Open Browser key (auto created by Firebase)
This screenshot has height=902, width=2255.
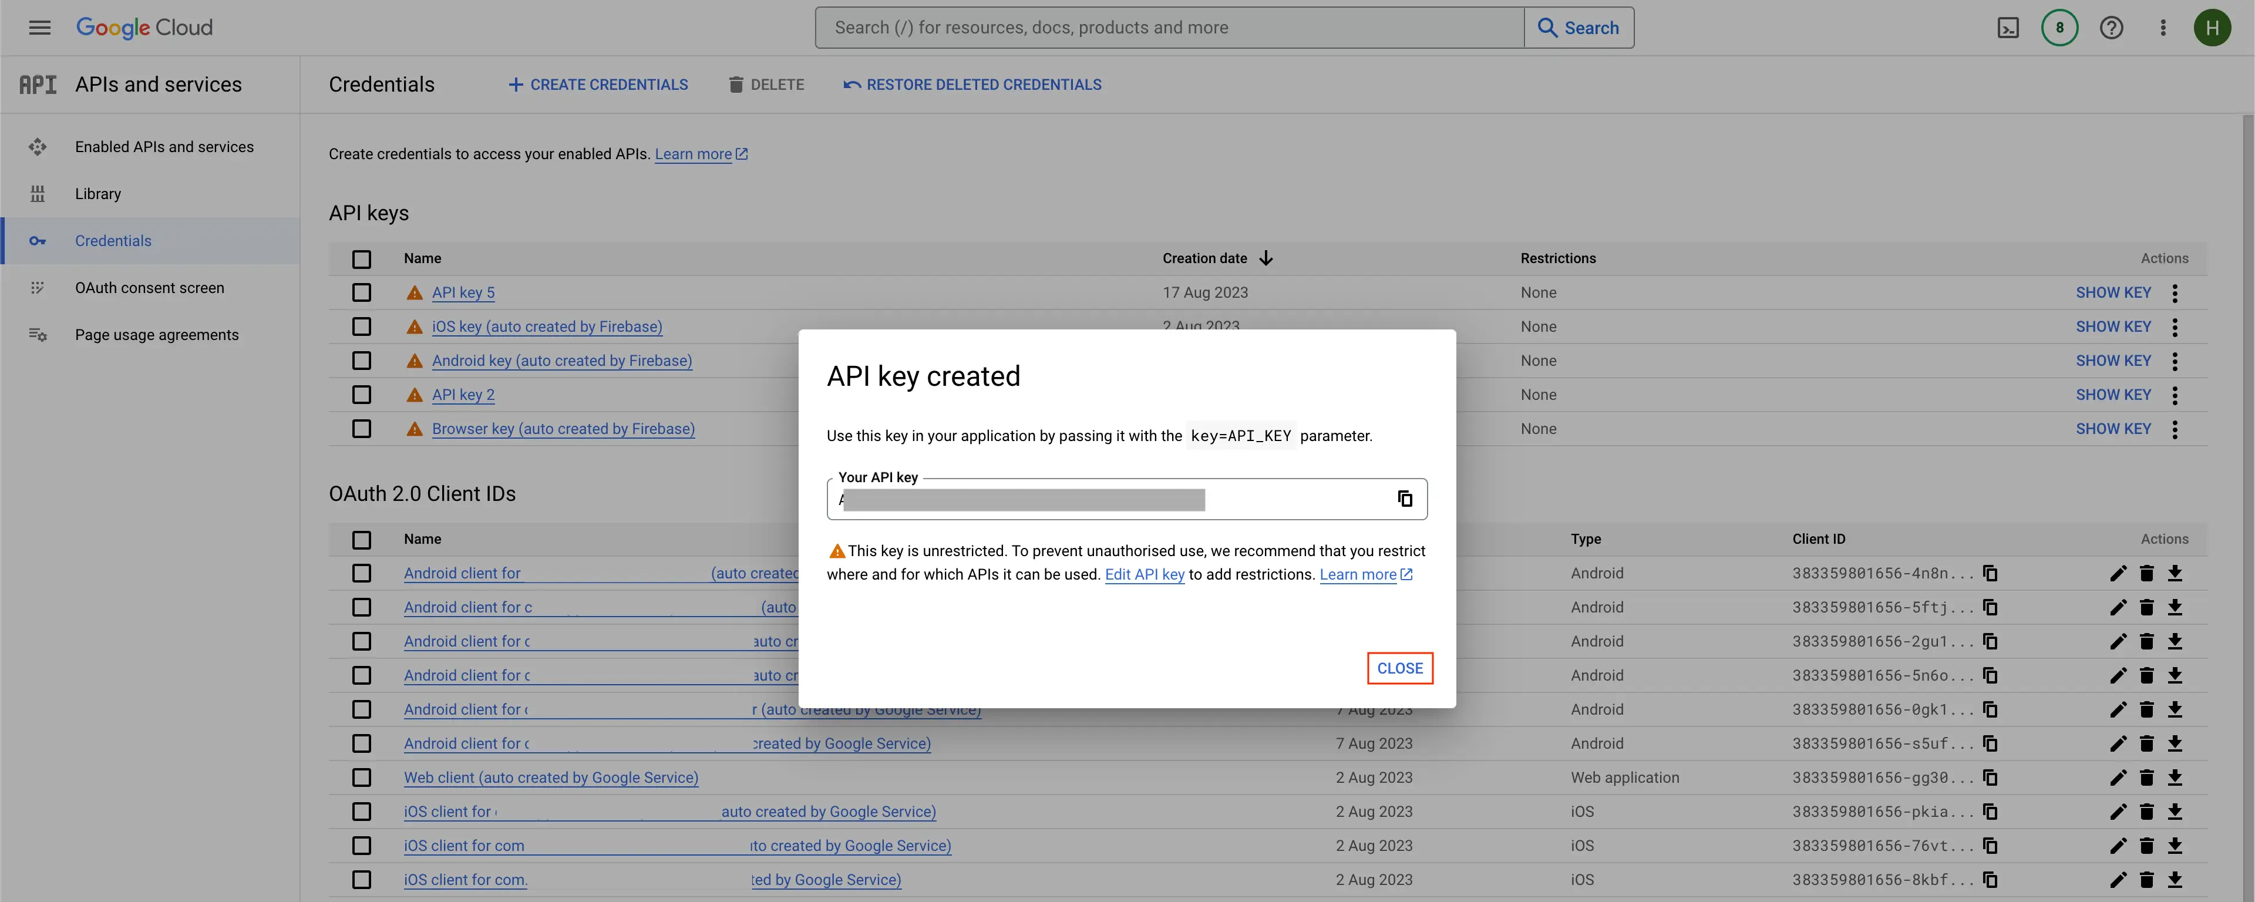563,429
